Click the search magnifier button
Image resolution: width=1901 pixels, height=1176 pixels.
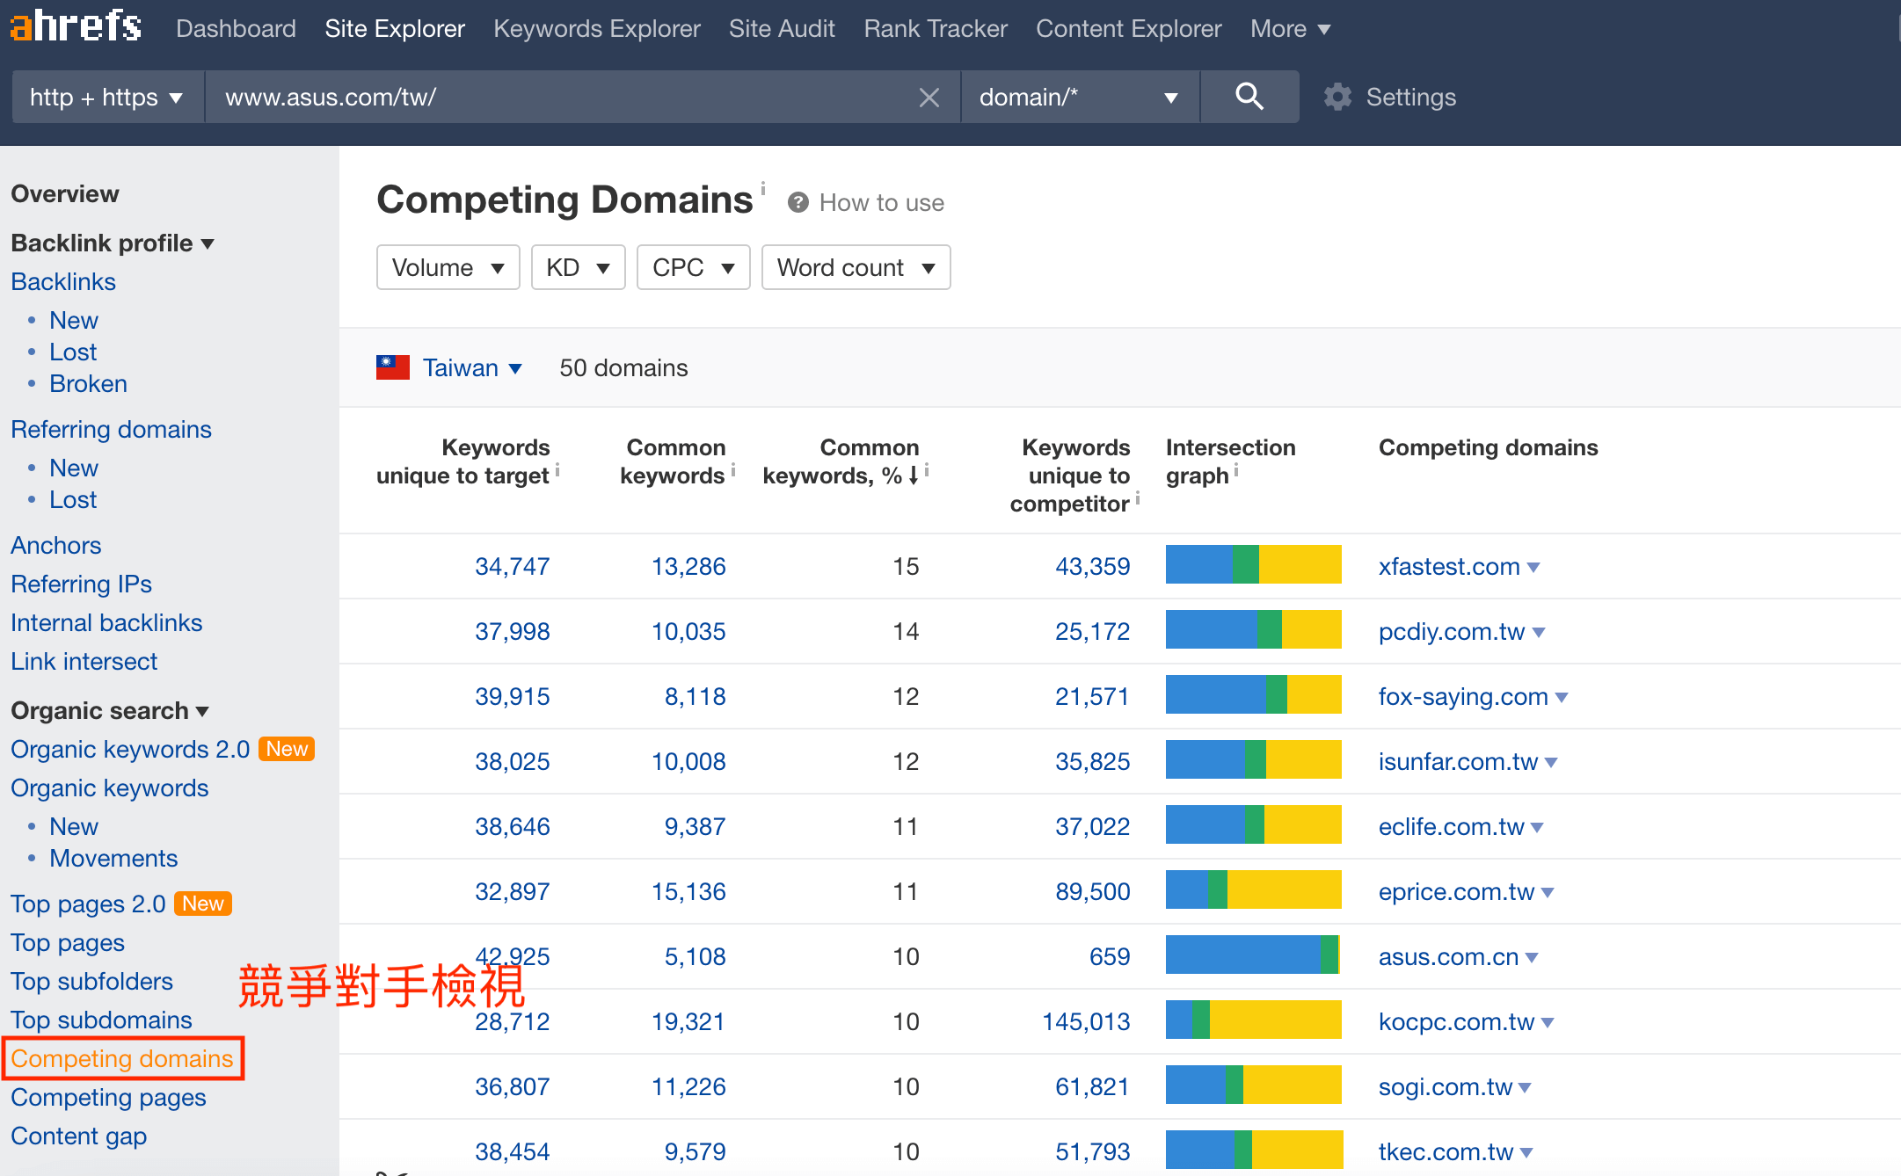1249,97
